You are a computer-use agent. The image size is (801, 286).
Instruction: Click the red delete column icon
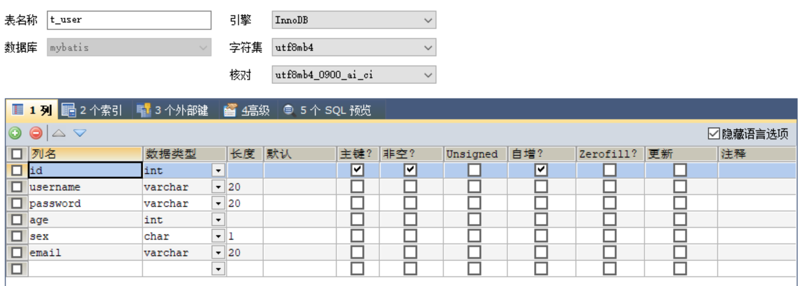click(x=36, y=133)
